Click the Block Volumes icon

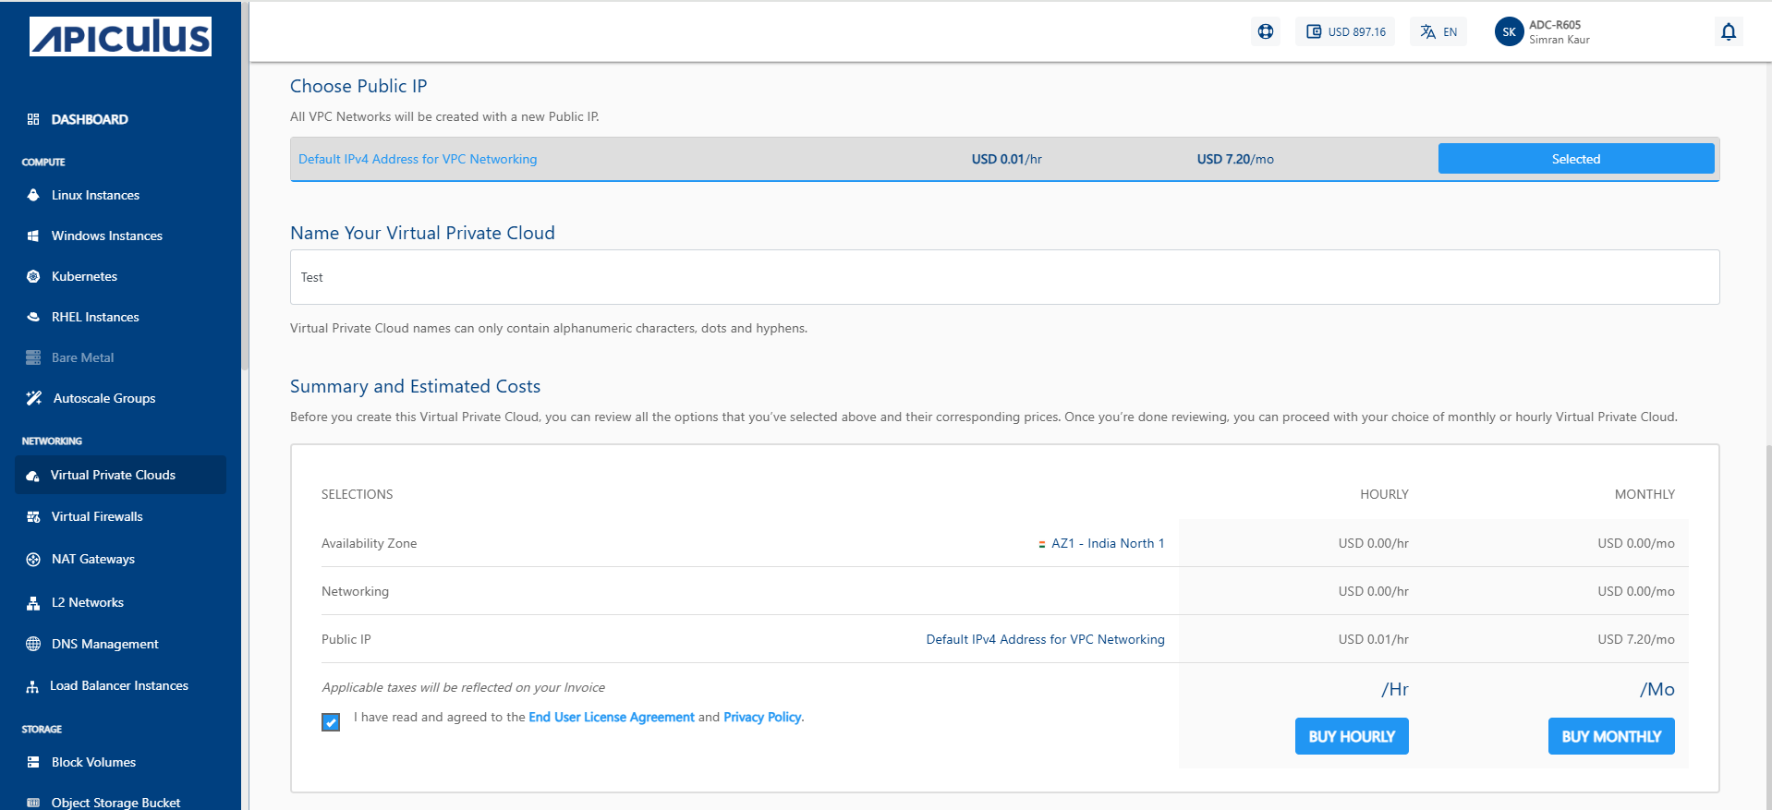[x=33, y=762]
